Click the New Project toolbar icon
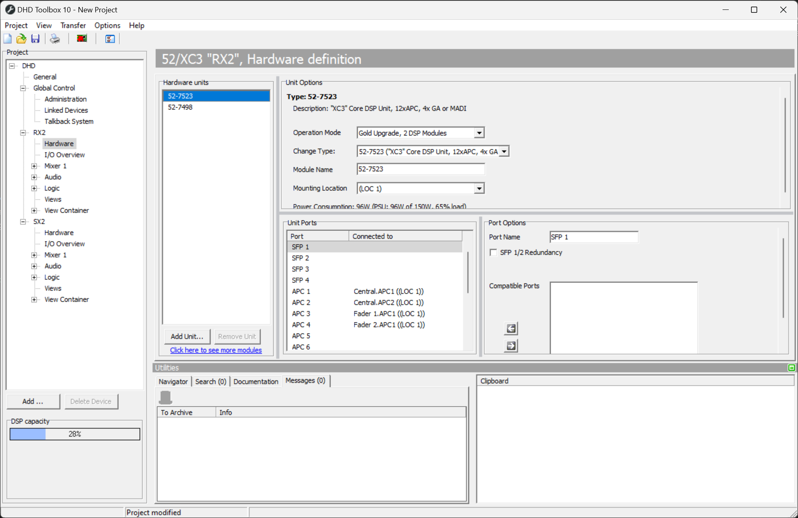 (7, 39)
